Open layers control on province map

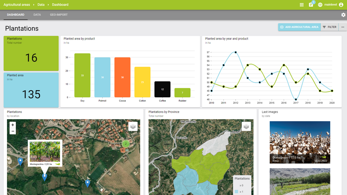click(x=246, y=126)
